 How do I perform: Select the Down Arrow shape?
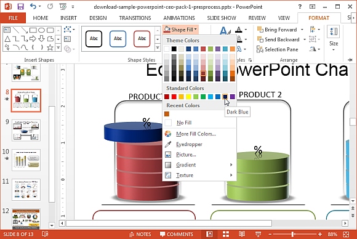[x=41, y=39]
